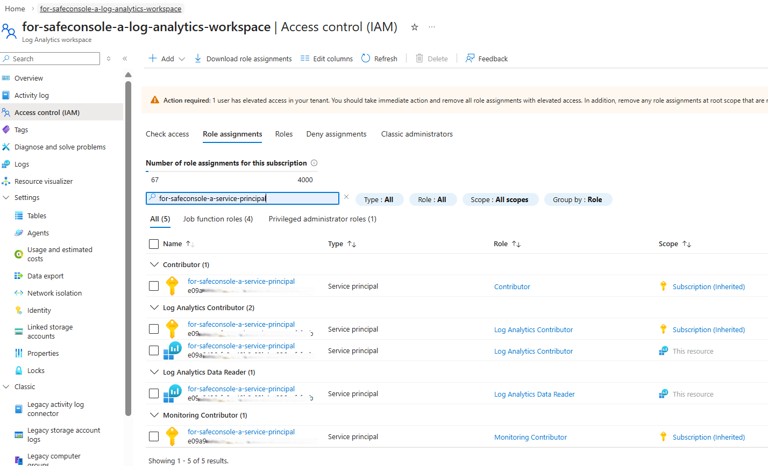Collapse the Contributor (1) group
This screenshot has height=466, width=768.
coord(154,264)
